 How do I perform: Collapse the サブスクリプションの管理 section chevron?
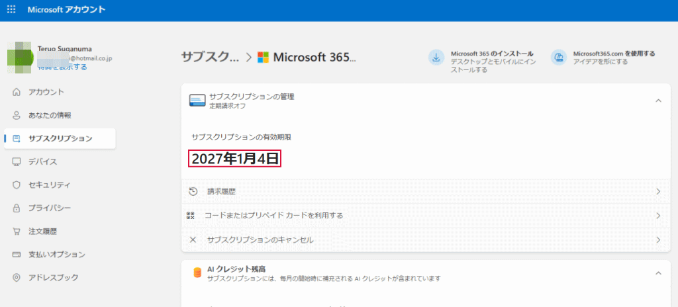point(659,101)
